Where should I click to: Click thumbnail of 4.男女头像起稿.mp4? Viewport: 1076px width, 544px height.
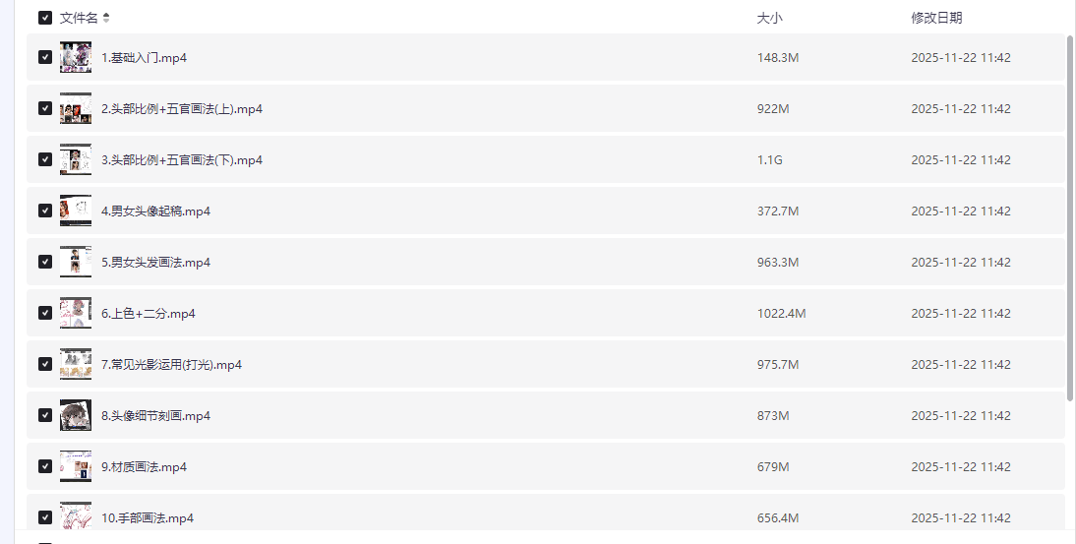coord(76,212)
